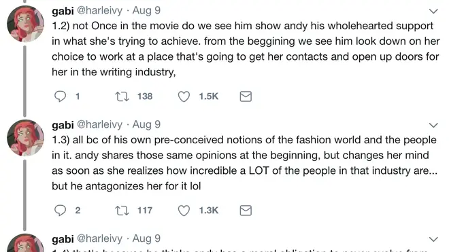Reply to the 1.3 tweet
Viewport: 449px width, 252px height.
(60, 211)
